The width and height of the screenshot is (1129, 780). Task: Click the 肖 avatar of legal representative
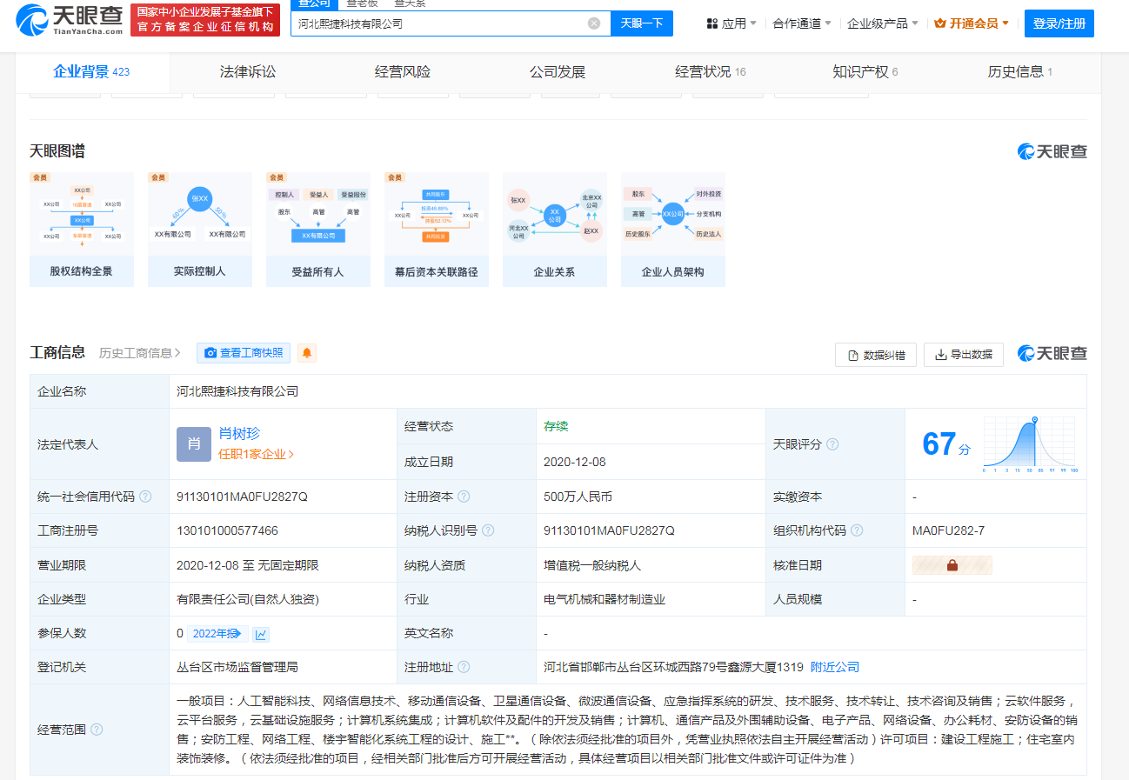coord(193,443)
